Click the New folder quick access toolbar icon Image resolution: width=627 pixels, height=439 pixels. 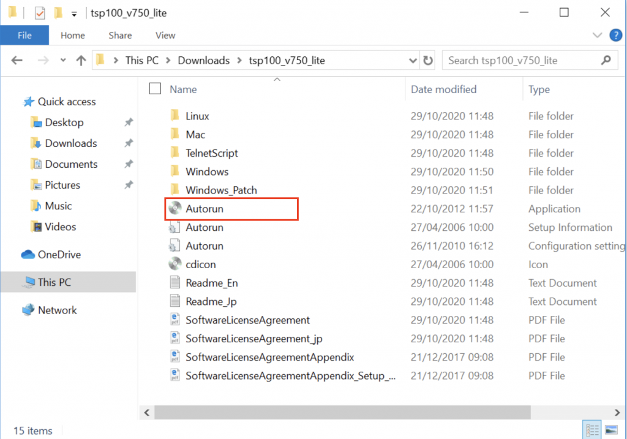(x=58, y=13)
